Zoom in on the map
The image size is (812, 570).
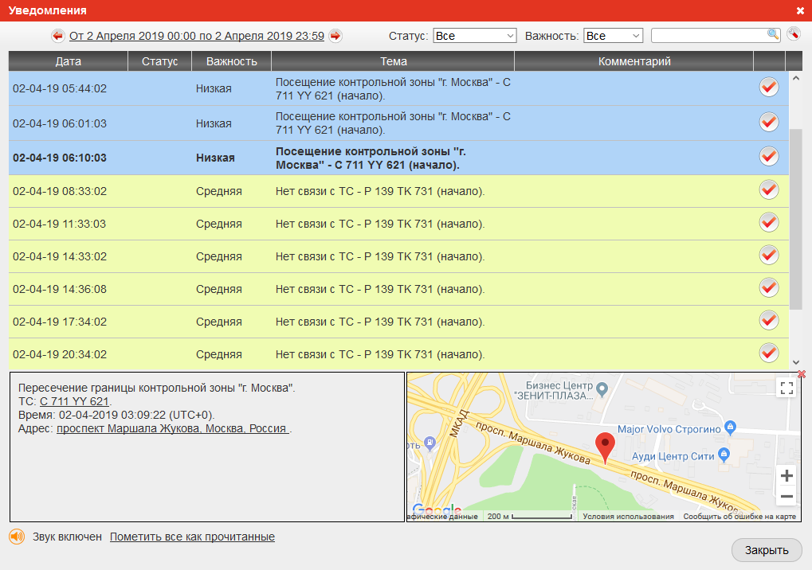[787, 475]
